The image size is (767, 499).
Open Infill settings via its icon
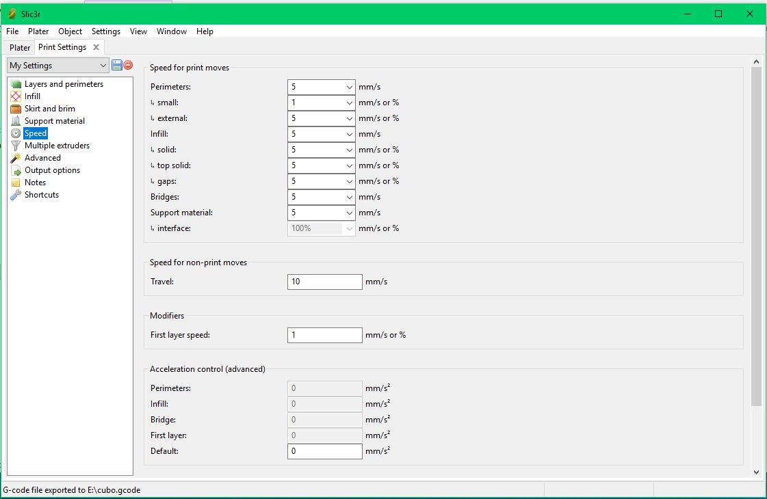[16, 96]
